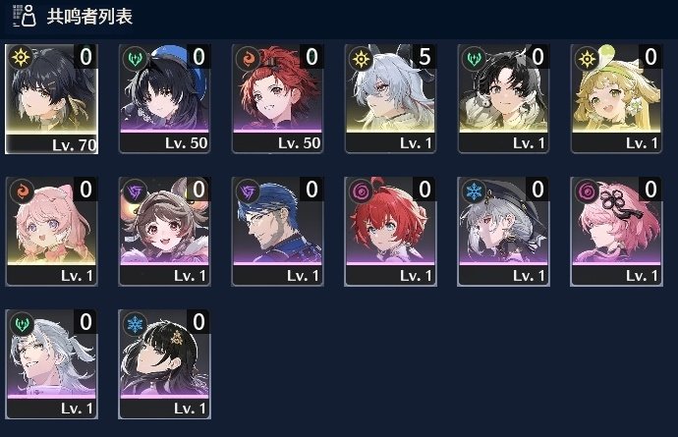
Task: Select the black-haired glacio girl with the gold hairpin
Action: [x=165, y=364]
